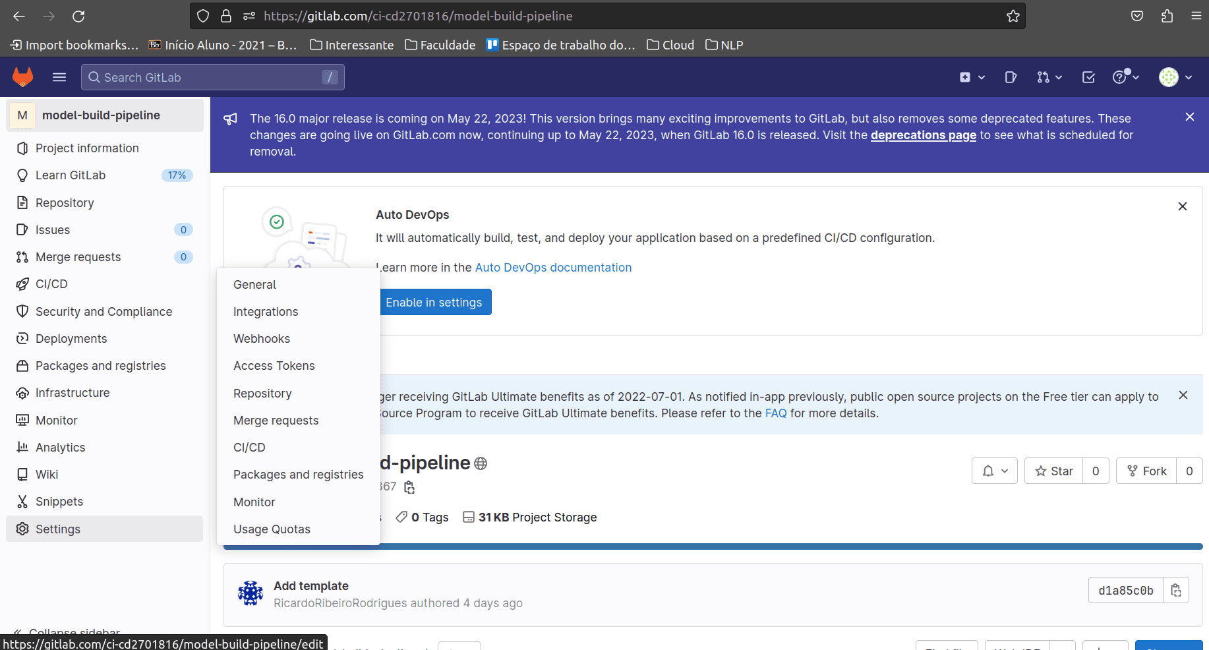
Task: Open Merge requests in left sidebar
Action: pyautogui.click(x=105, y=256)
